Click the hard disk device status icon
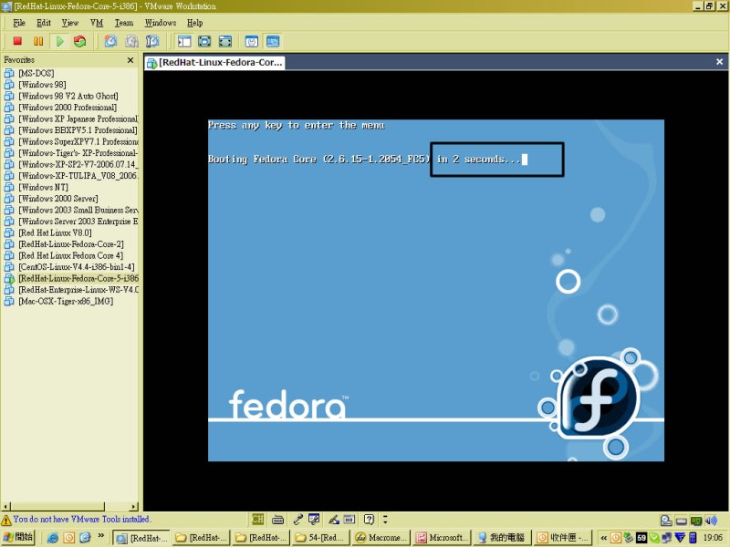Image resolution: width=730 pixels, height=547 pixels. click(667, 521)
